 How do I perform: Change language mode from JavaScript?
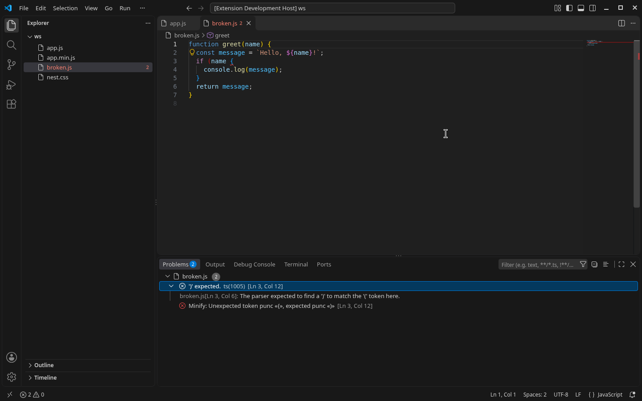point(610,395)
